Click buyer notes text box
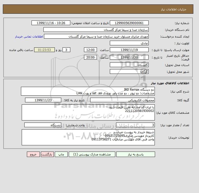Viewport: 199px width, 193px height. click(88, 137)
